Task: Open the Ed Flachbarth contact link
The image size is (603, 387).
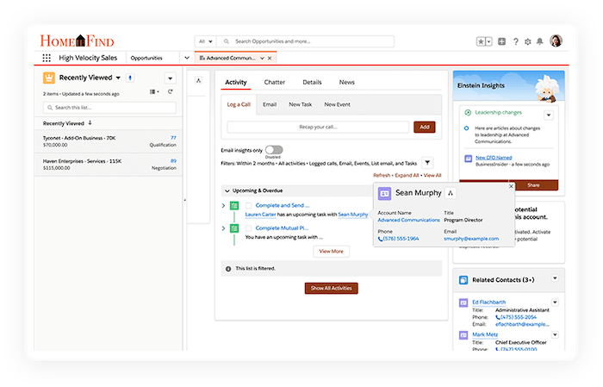Action: point(488,302)
